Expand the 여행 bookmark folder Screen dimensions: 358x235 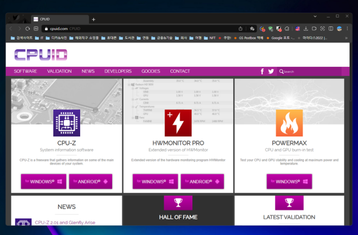tap(196, 38)
